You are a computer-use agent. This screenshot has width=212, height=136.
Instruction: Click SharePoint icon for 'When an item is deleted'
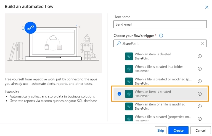[129, 56]
